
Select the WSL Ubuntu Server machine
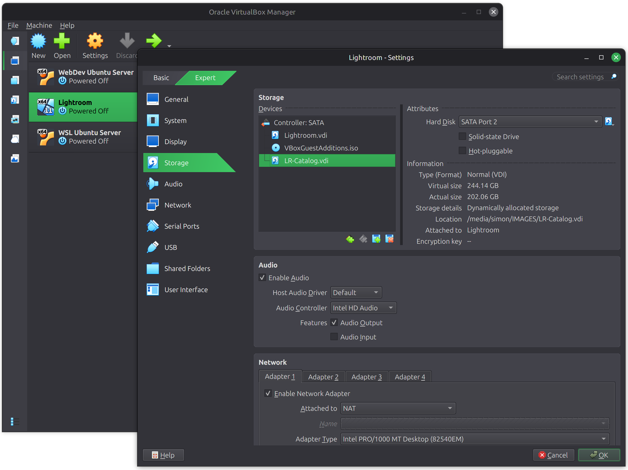click(83, 137)
